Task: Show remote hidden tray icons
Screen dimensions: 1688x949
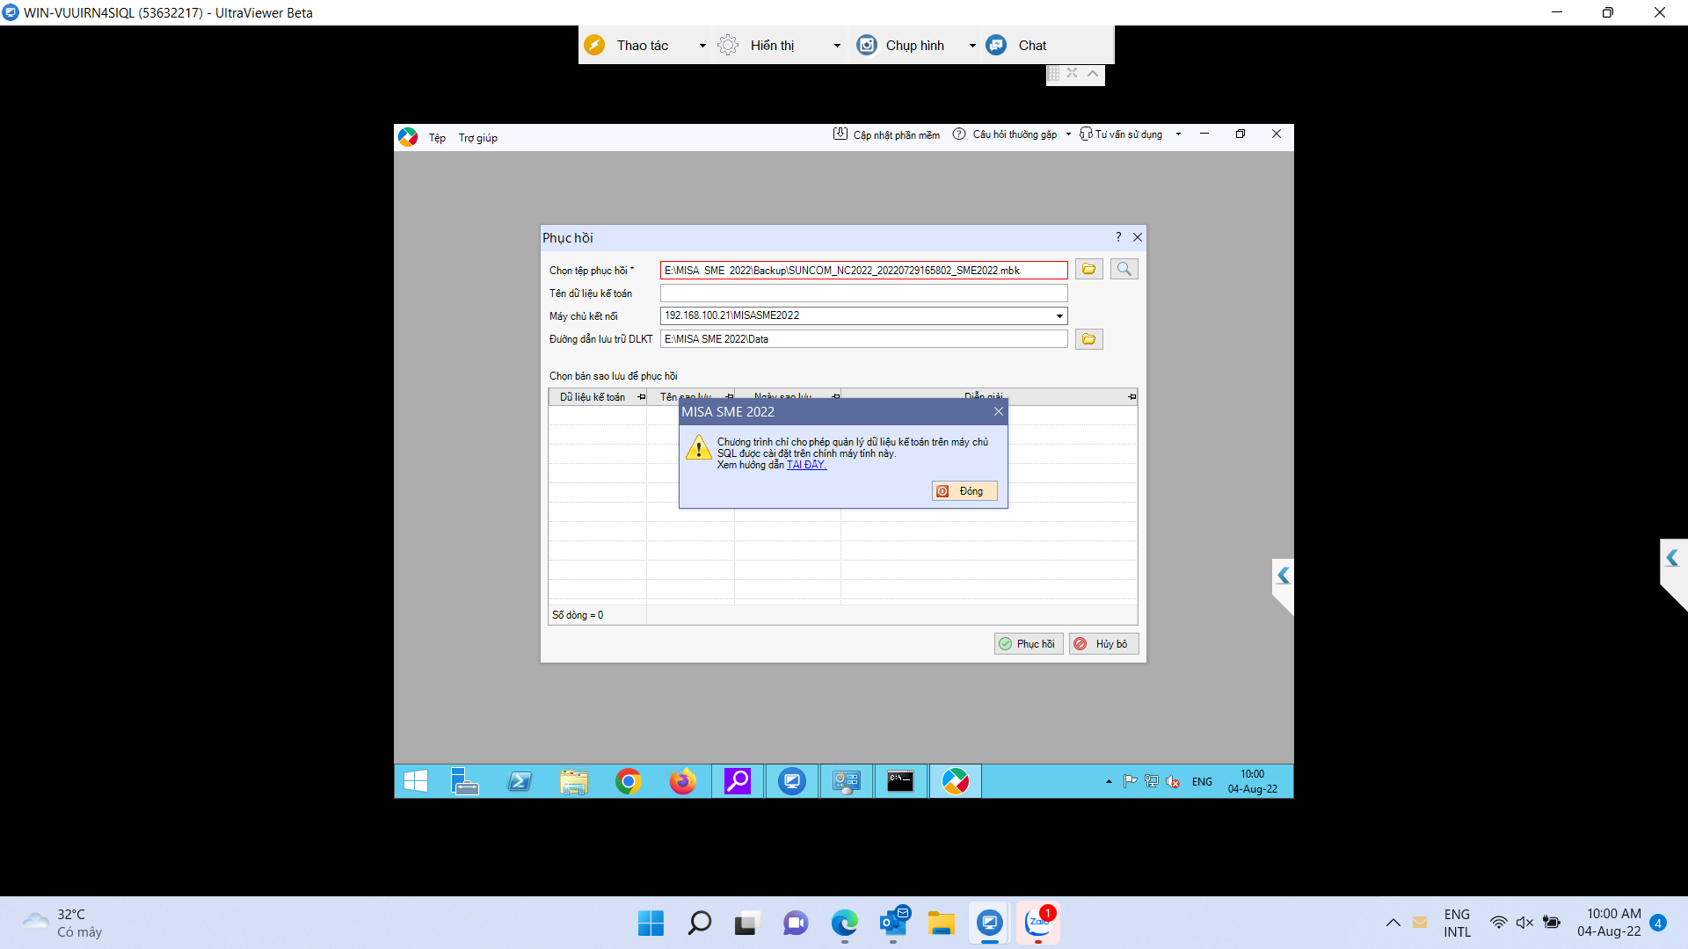Action: [1109, 781]
